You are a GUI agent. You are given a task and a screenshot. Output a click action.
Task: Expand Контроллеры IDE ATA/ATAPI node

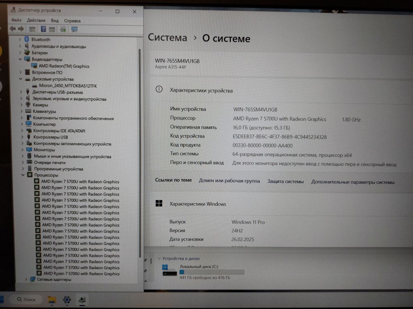[22, 131]
